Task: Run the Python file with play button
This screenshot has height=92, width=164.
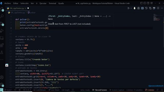Action: tap(129, 8)
